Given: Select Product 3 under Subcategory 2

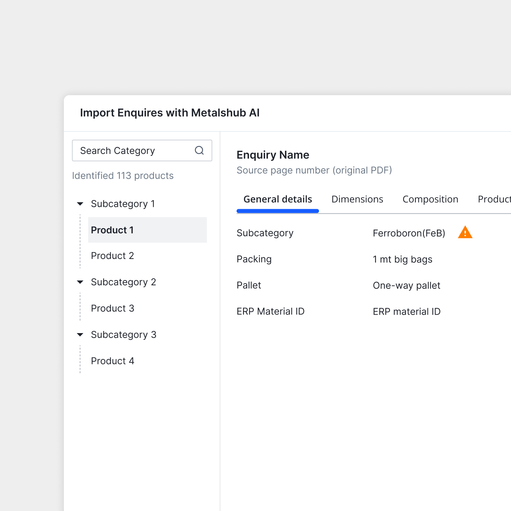Looking at the screenshot, I should tap(112, 308).
